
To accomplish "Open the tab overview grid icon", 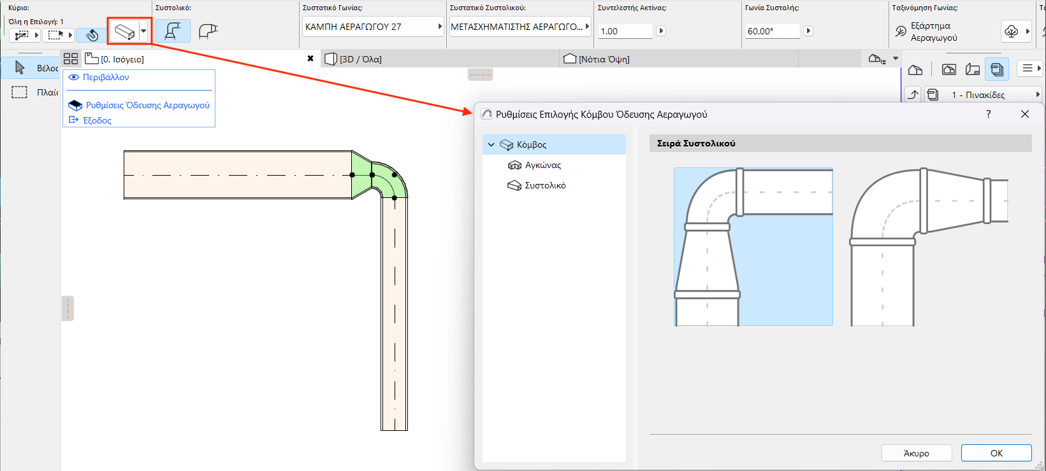I will tap(71, 59).
